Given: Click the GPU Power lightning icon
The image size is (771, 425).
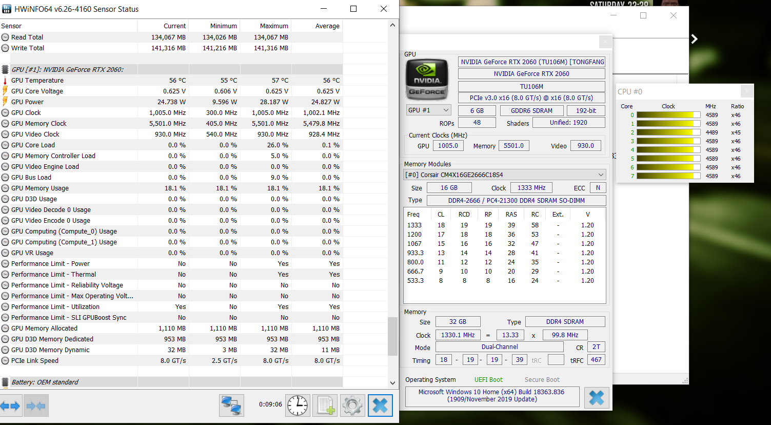Looking at the screenshot, I should (5, 102).
